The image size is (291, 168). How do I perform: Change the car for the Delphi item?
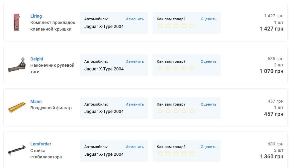point(135,61)
